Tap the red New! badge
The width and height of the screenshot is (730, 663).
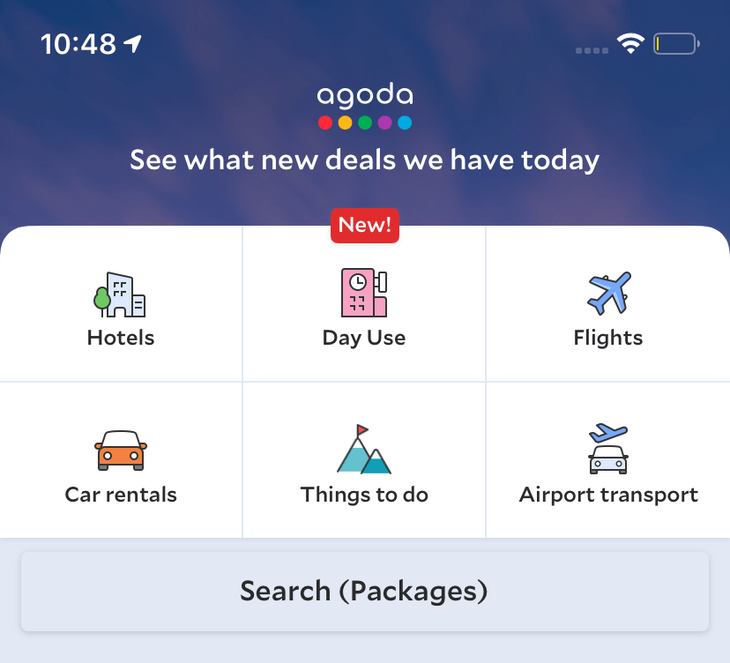365,225
